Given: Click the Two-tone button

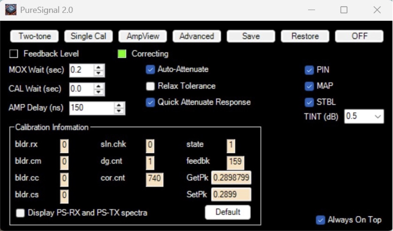Looking at the screenshot, I should [x=34, y=36].
